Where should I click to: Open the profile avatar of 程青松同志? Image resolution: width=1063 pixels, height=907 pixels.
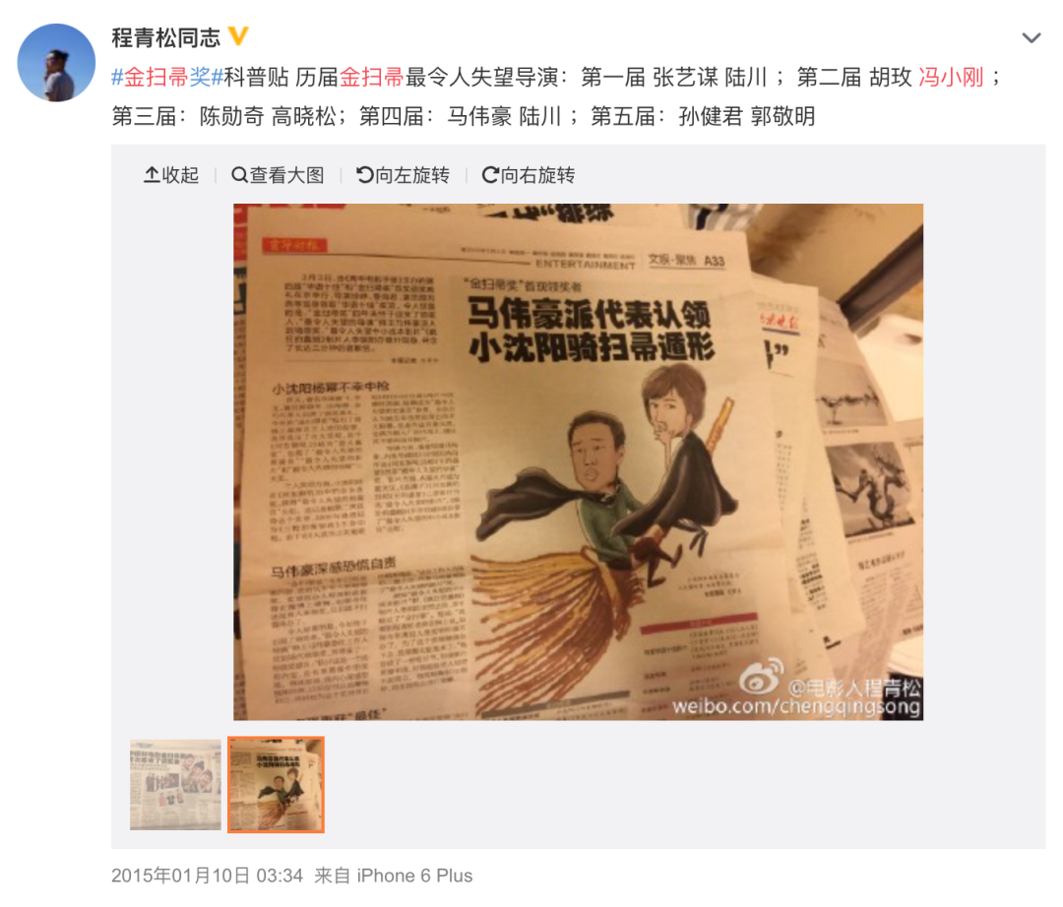(x=56, y=63)
